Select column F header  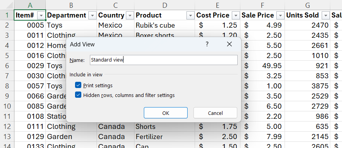point(262,5)
